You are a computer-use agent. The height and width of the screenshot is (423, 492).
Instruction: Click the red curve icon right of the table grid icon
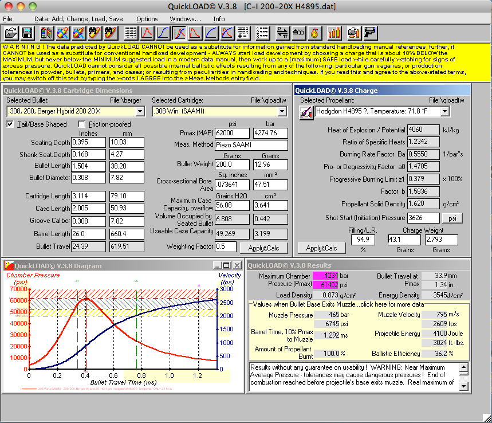point(147,33)
